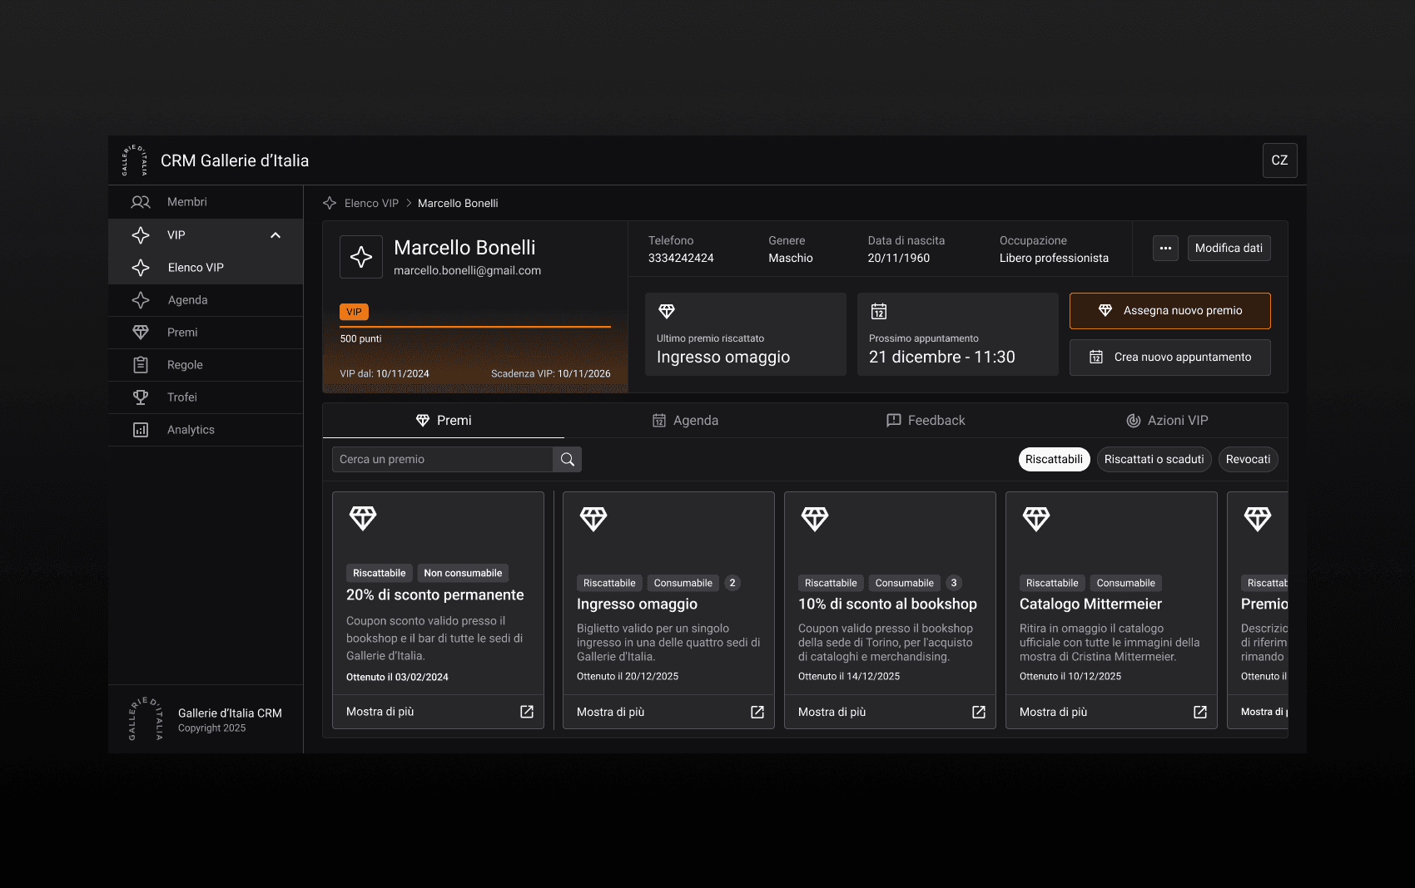Viewport: 1415px width, 888px height.
Task: Open external link icon on Catalogo Mittermeier card
Action: [x=1200, y=713]
